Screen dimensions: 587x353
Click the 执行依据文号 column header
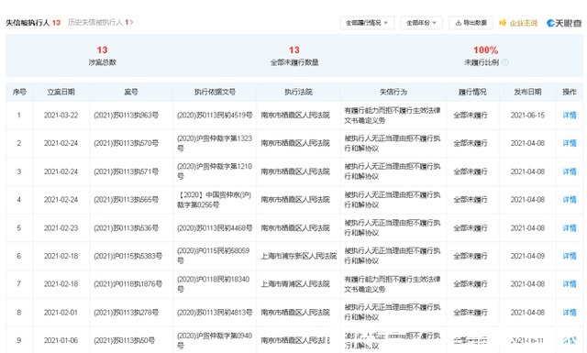click(x=215, y=92)
